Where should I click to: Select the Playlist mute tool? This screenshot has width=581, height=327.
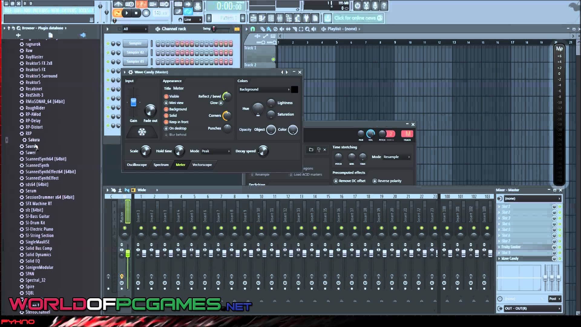[282, 29]
